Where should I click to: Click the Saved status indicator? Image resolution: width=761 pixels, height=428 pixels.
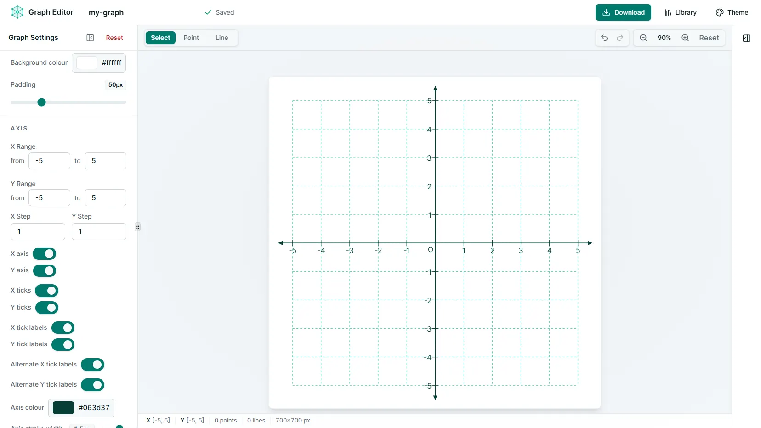point(220,12)
